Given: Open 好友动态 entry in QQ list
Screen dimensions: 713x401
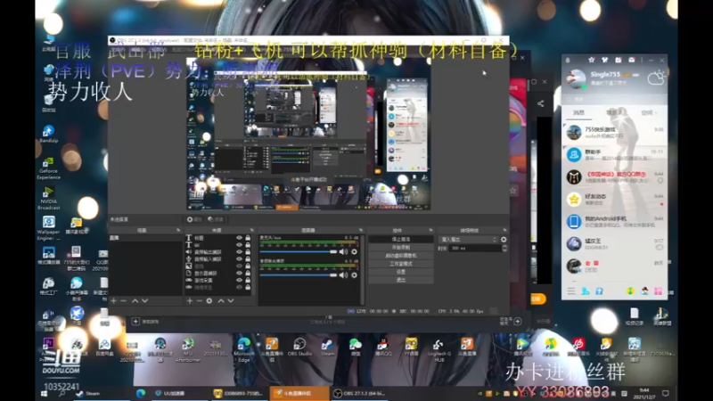Looking at the screenshot, I should coord(614,199).
